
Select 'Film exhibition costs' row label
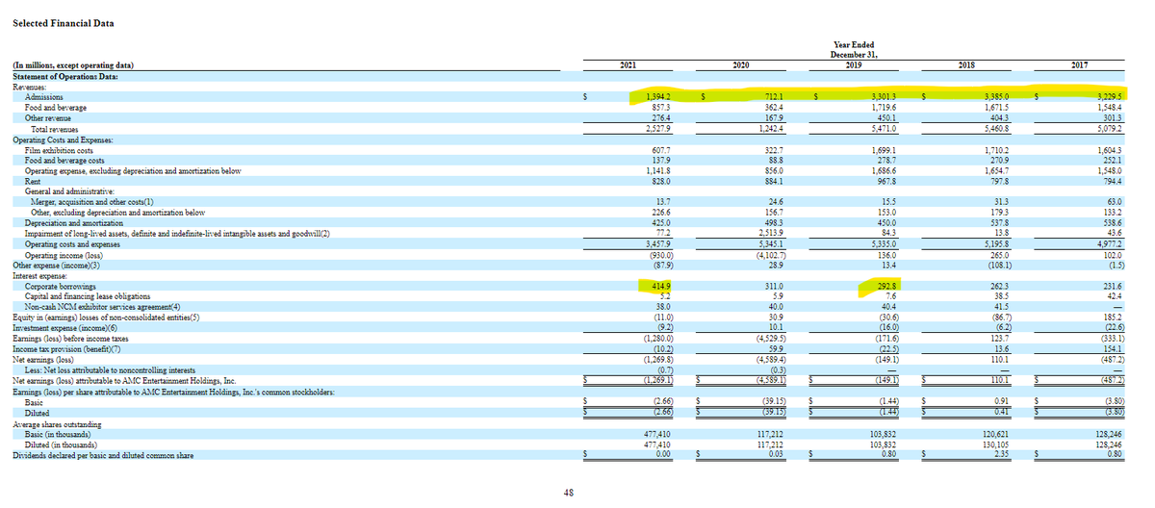tap(58, 150)
